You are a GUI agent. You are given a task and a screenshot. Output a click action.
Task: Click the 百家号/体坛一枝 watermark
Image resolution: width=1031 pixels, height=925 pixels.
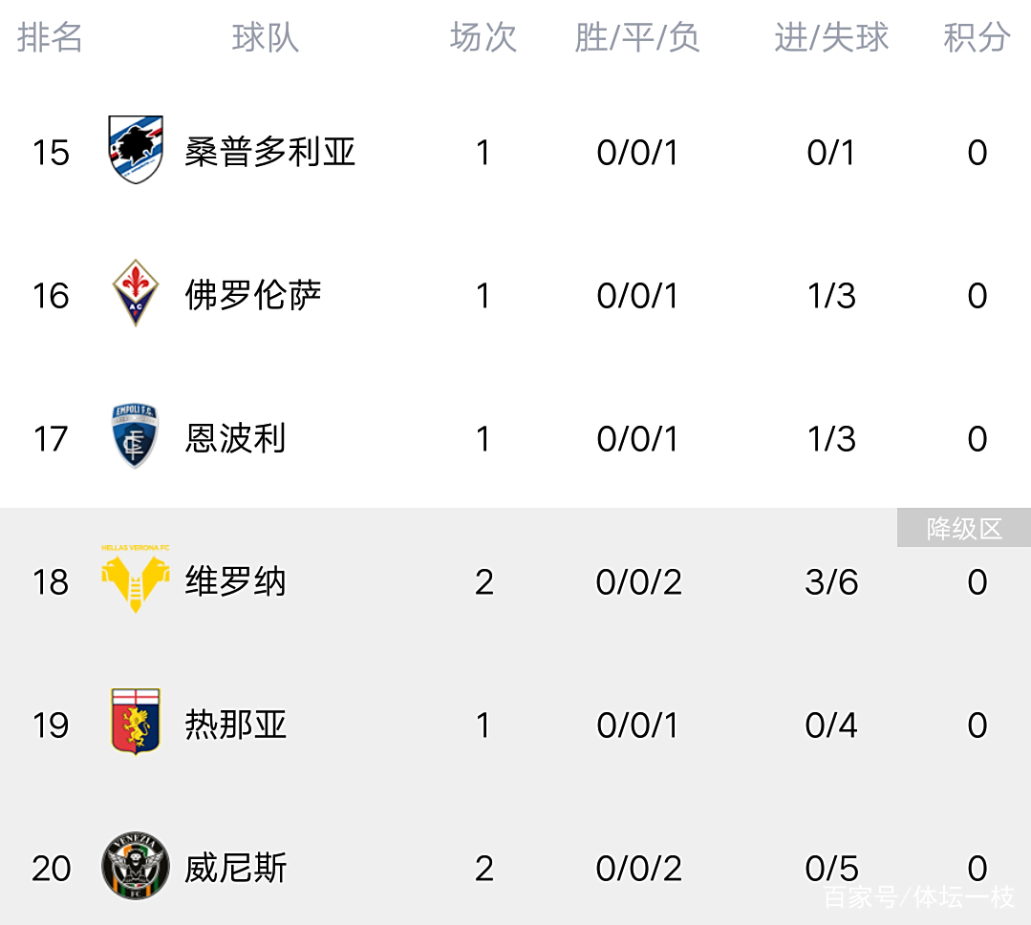(x=918, y=897)
